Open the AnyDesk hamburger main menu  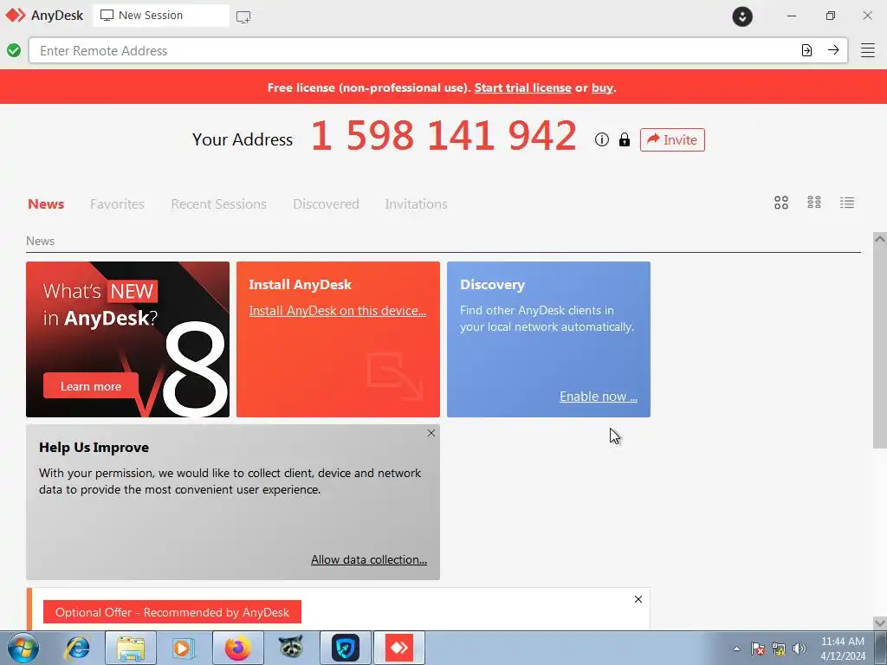coord(867,50)
